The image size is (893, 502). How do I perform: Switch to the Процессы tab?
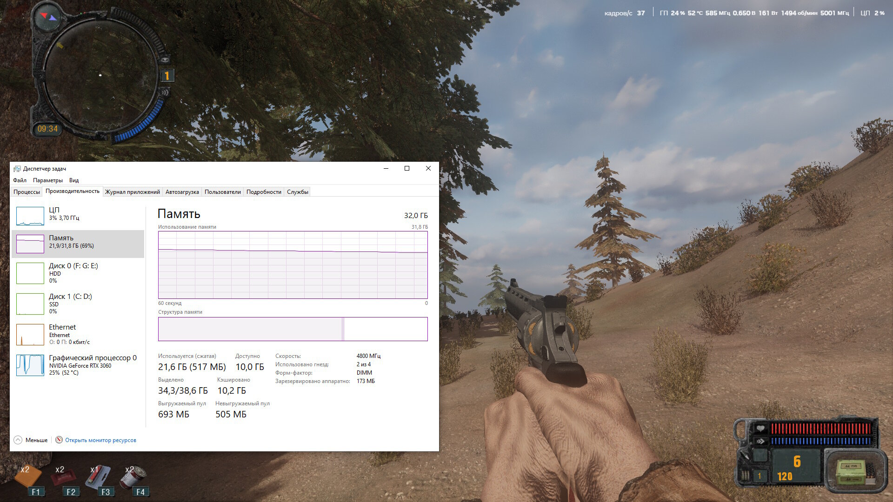27,192
